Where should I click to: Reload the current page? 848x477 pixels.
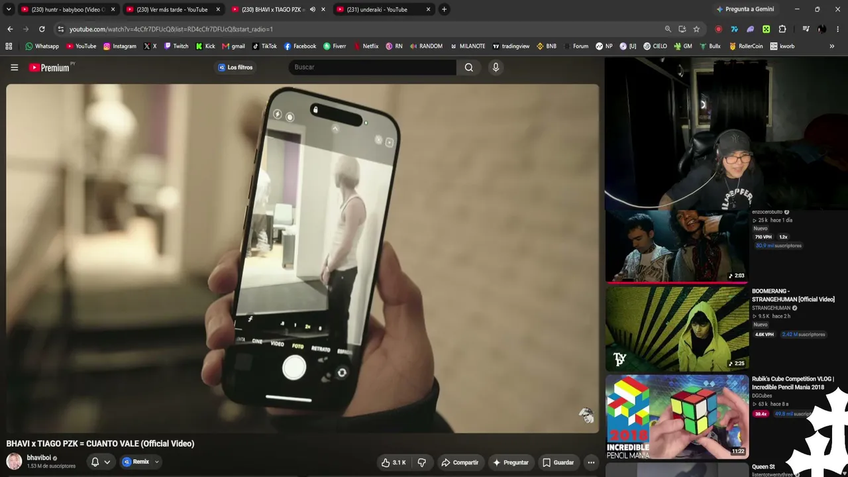[42, 29]
